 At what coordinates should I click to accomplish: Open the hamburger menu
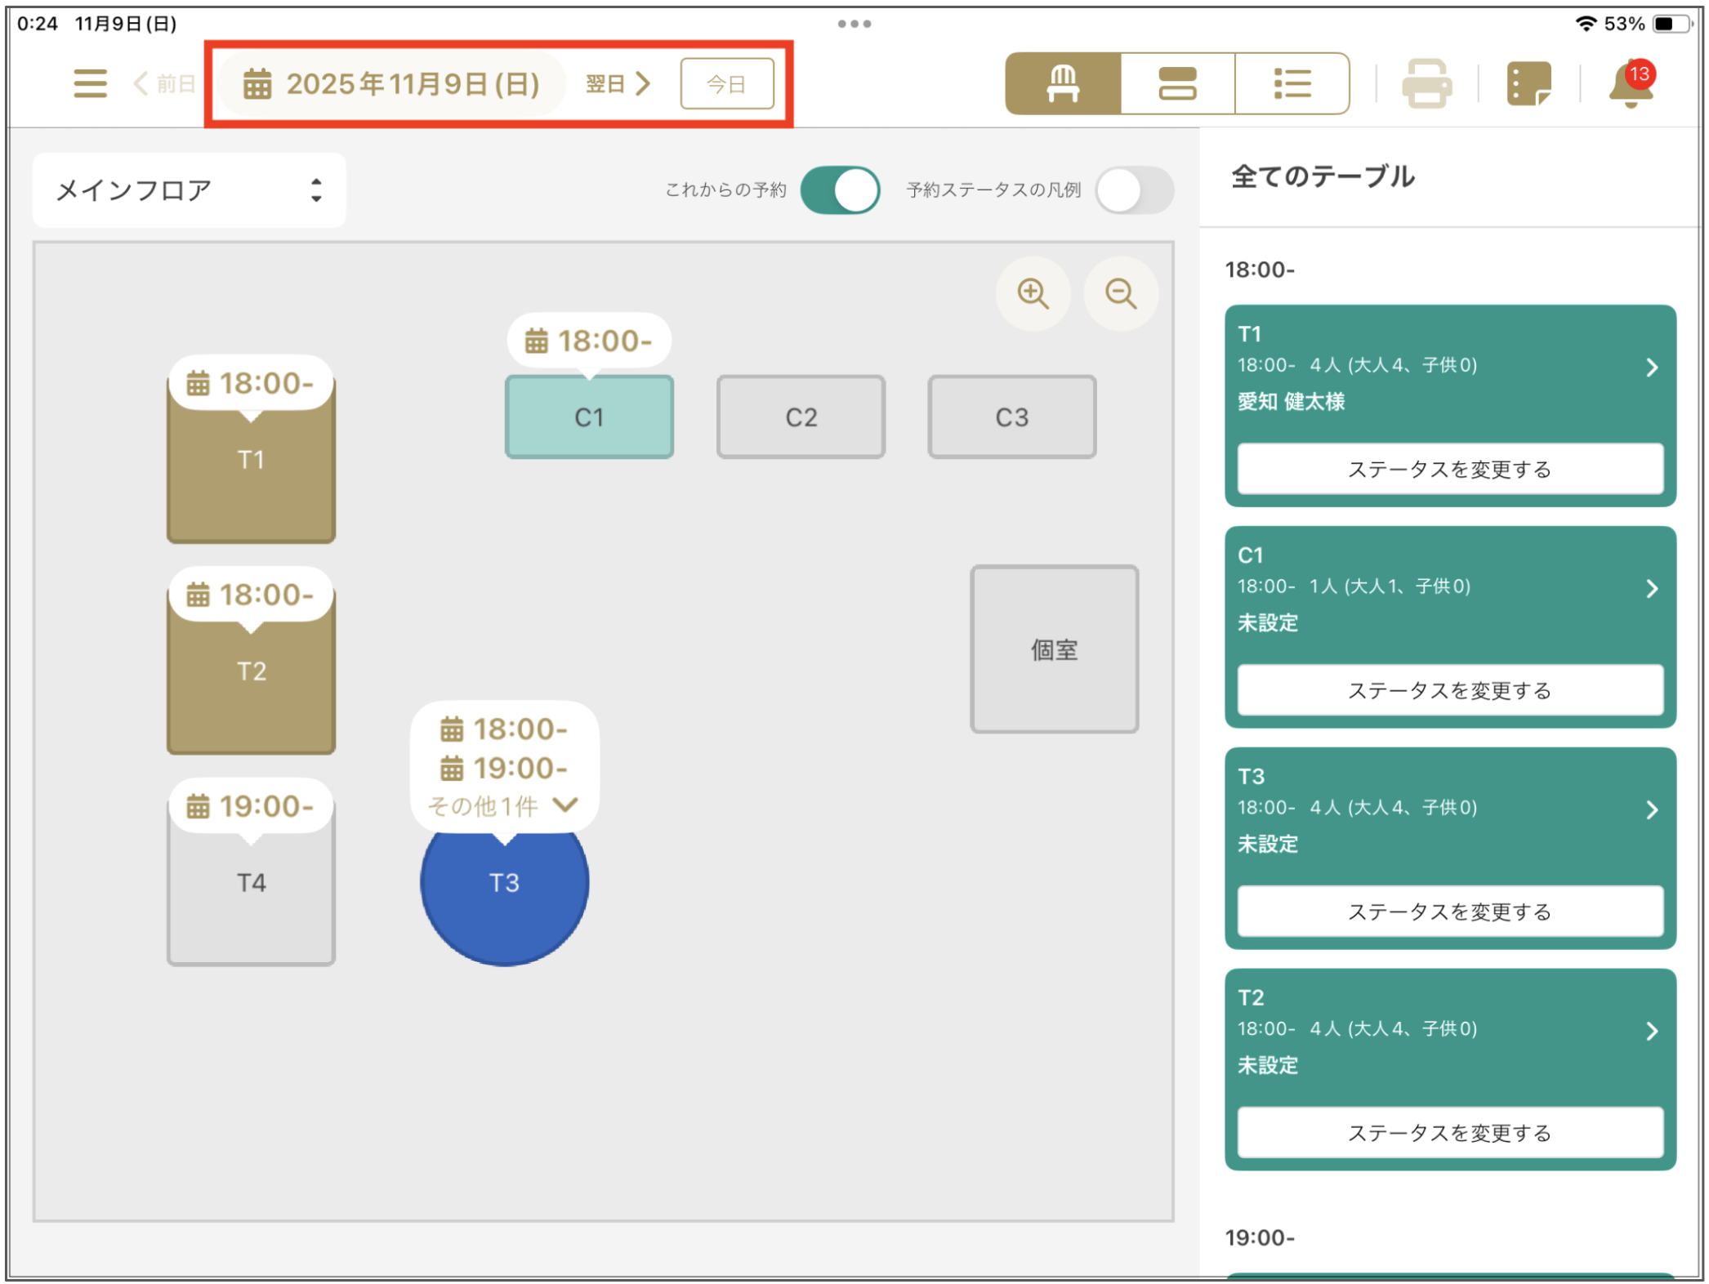pyautogui.click(x=90, y=83)
